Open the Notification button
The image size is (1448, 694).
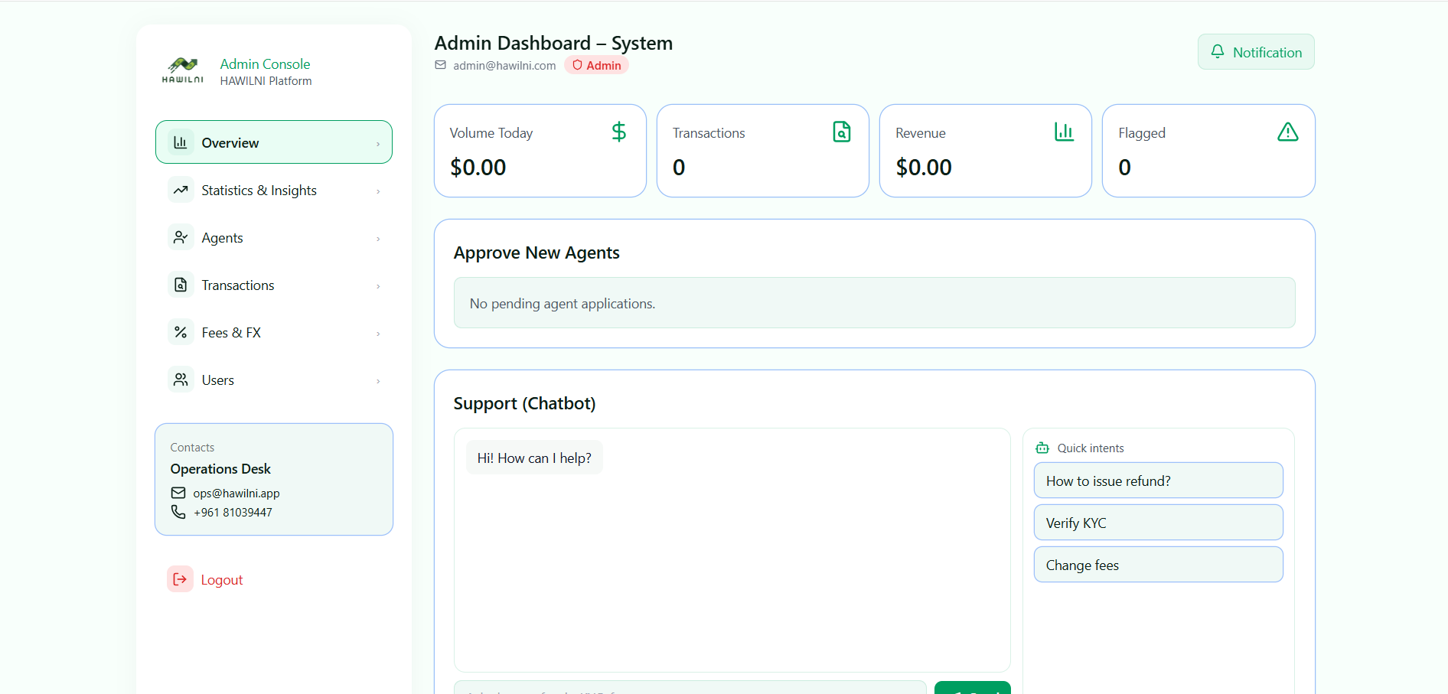[1255, 52]
